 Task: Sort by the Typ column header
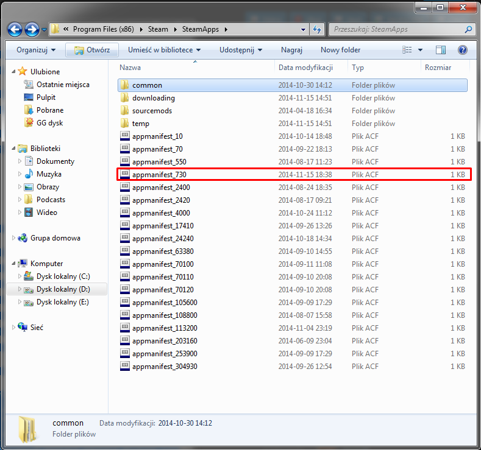pyautogui.click(x=358, y=68)
